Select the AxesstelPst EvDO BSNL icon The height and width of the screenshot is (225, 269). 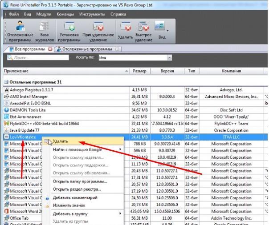coord(6,103)
